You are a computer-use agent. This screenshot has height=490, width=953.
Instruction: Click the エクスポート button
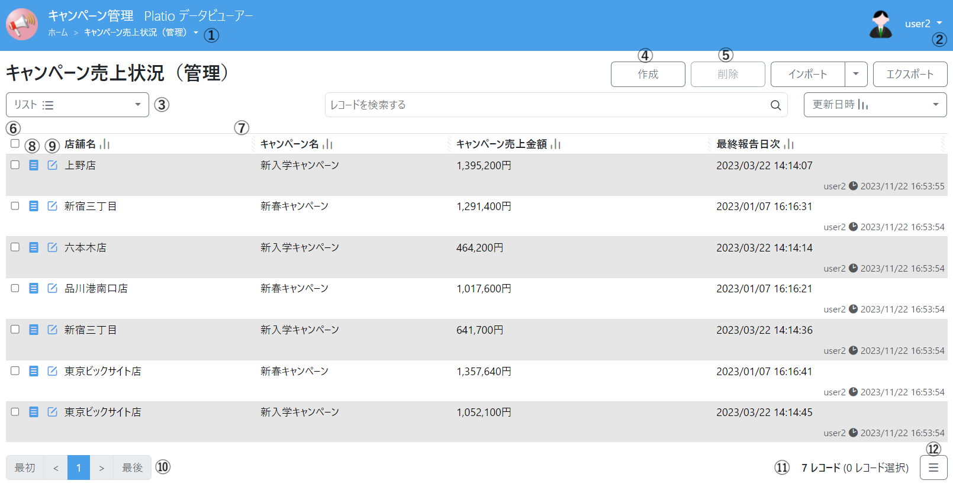[x=910, y=74]
